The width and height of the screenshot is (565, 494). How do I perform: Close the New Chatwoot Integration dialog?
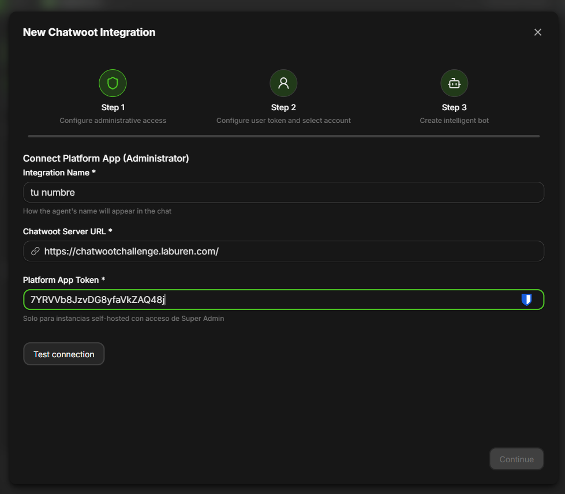click(537, 32)
